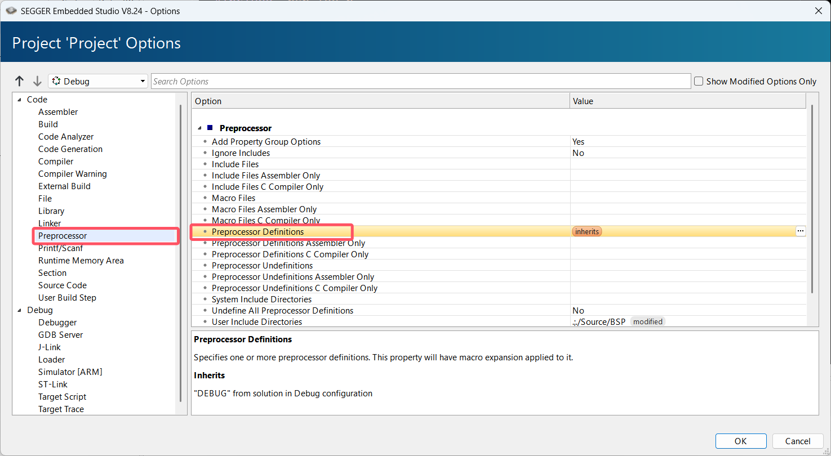Click the Option column header
This screenshot has height=456, width=831.
tap(380, 101)
